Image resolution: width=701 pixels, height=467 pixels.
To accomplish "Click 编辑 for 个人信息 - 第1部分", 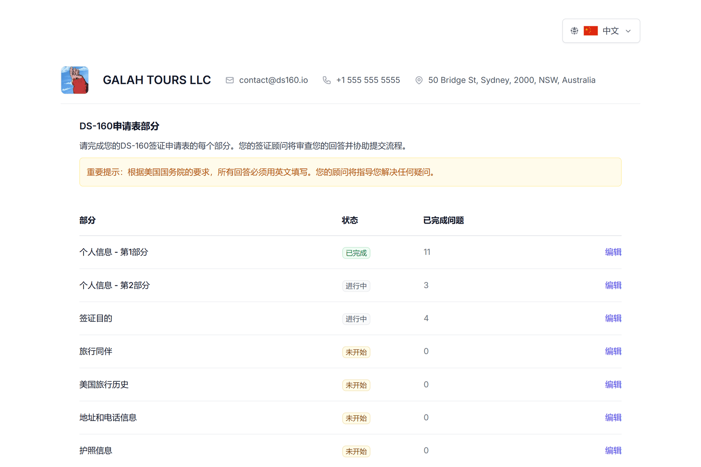I will click(613, 252).
